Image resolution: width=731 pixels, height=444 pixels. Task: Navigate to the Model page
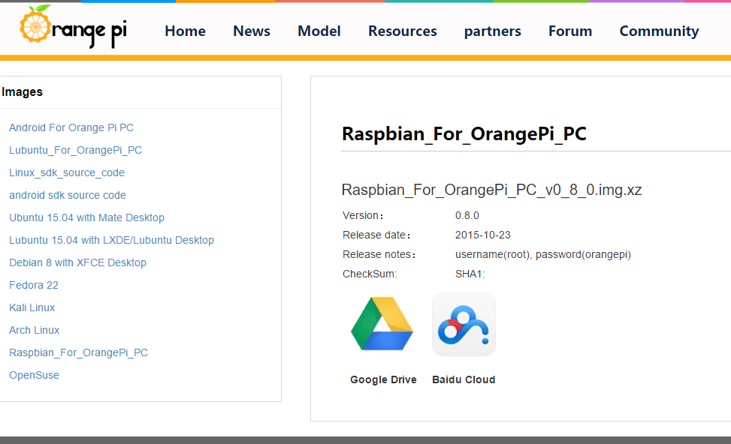pyautogui.click(x=319, y=31)
